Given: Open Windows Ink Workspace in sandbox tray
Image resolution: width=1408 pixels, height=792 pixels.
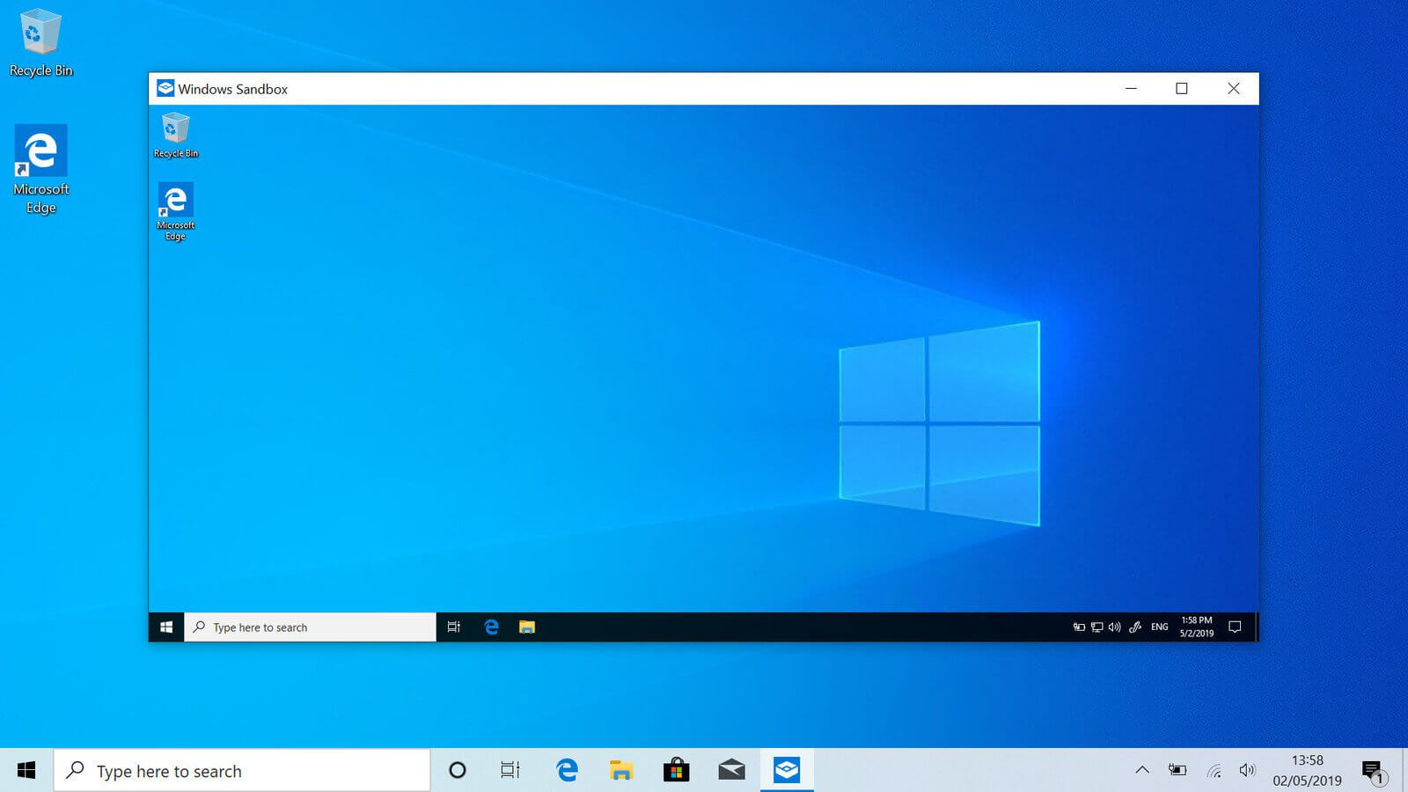Looking at the screenshot, I should point(1134,627).
